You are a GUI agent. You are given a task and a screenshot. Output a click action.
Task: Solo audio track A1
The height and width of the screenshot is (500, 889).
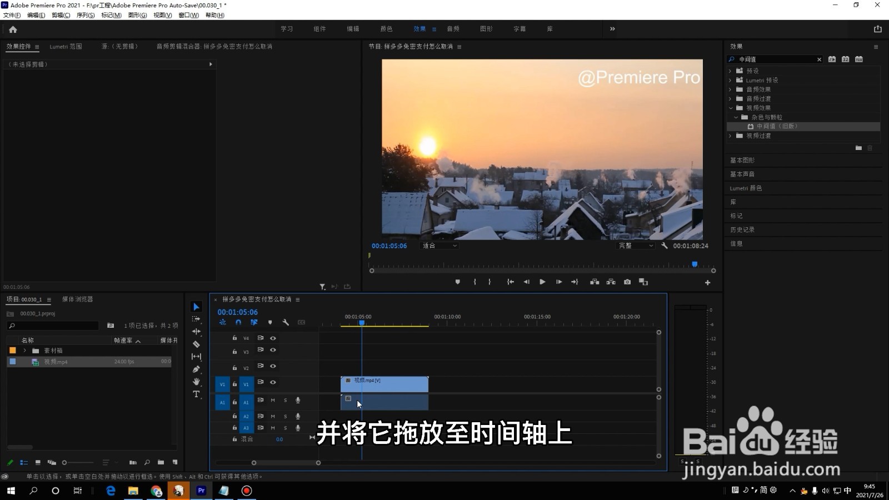(285, 401)
